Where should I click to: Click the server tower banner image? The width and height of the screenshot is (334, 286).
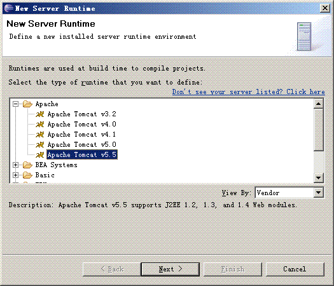point(304,36)
